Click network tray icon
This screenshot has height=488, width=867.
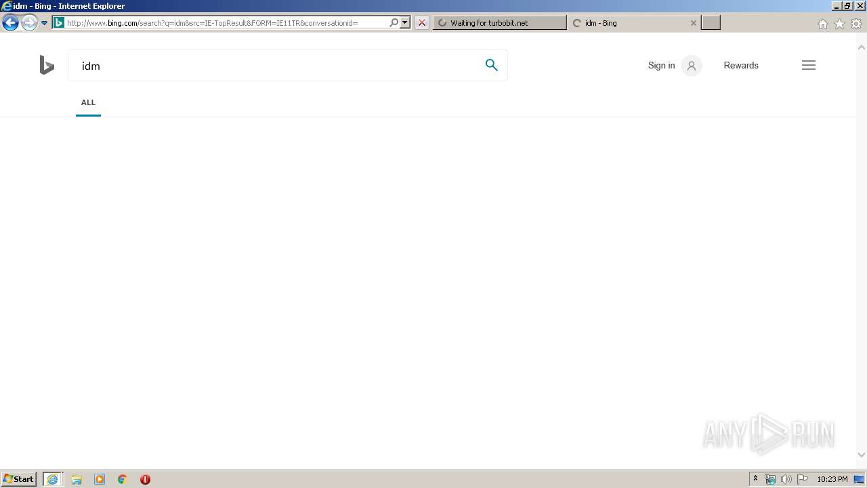770,479
